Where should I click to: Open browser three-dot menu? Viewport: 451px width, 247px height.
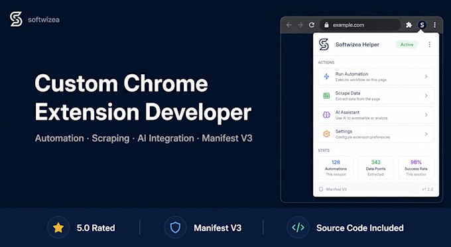pyautogui.click(x=434, y=25)
